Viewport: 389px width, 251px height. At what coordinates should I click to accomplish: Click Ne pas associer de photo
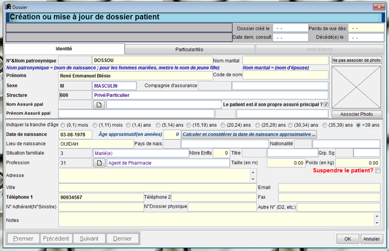click(356, 60)
